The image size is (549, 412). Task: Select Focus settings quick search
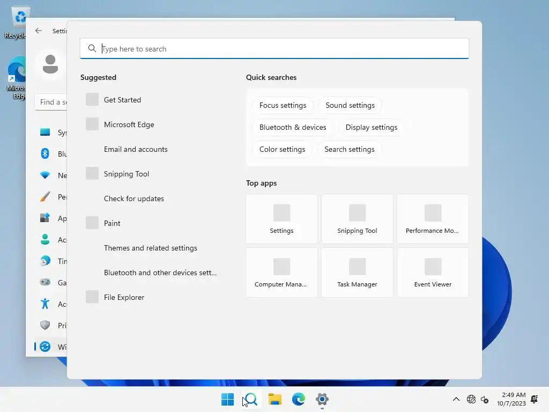283,105
